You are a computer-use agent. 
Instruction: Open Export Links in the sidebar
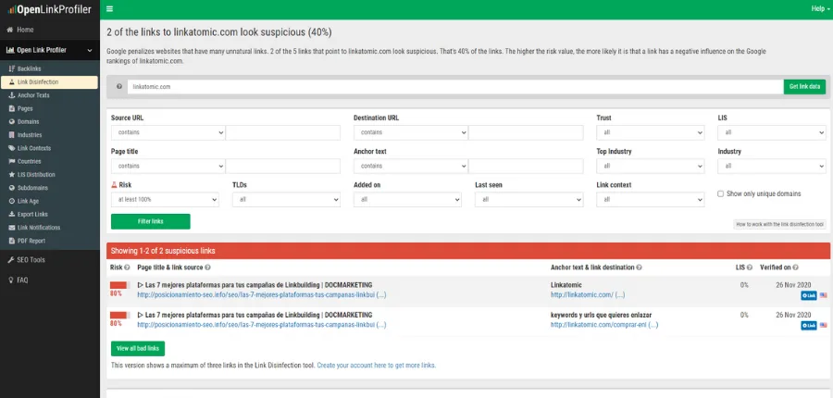pos(32,214)
